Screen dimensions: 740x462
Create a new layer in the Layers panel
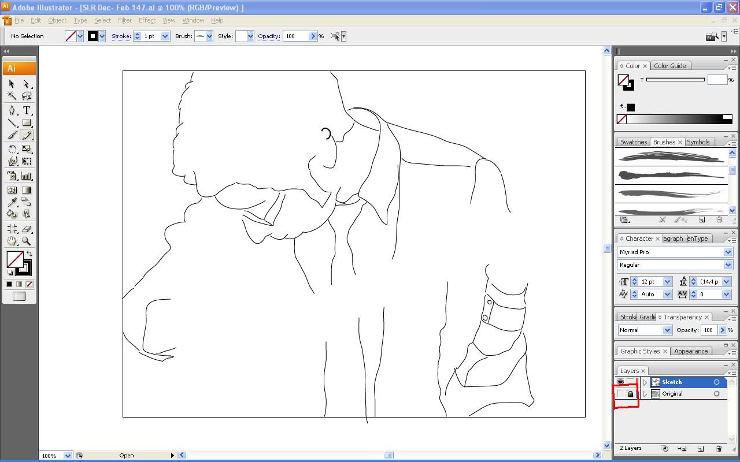coord(701,449)
